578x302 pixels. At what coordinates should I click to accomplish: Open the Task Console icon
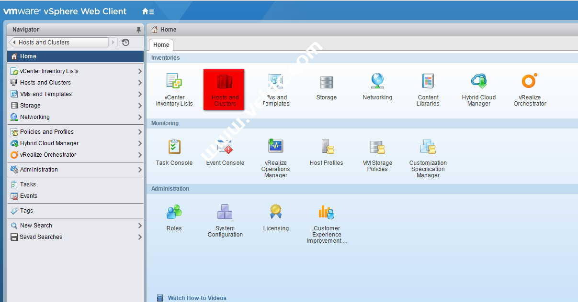pos(174,147)
